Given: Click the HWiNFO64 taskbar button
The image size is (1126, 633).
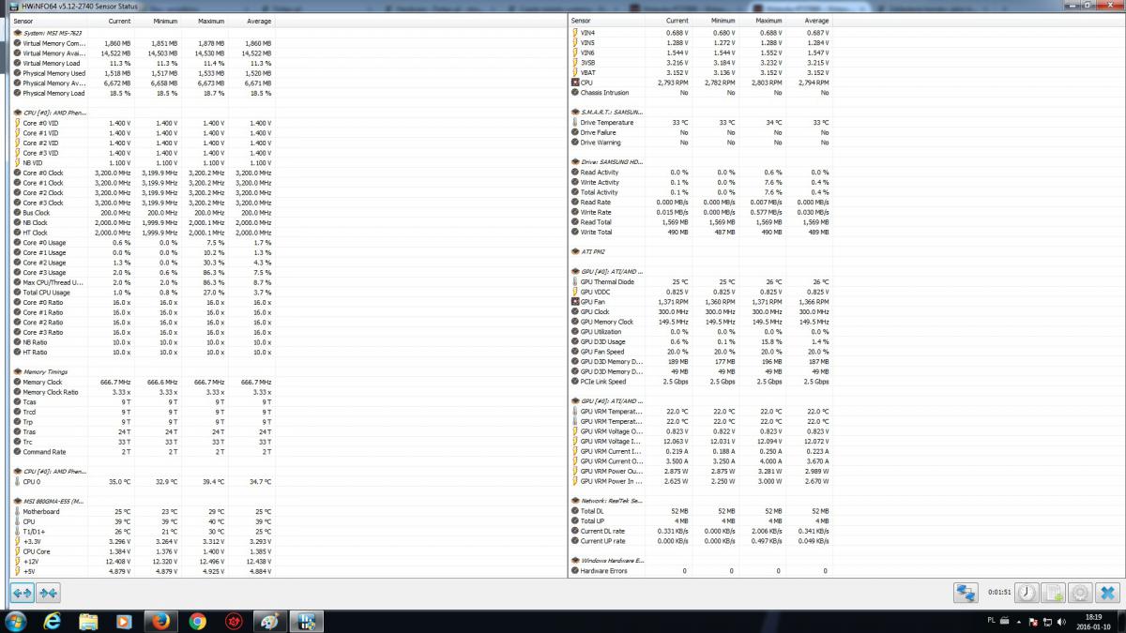Looking at the screenshot, I should 307,621.
